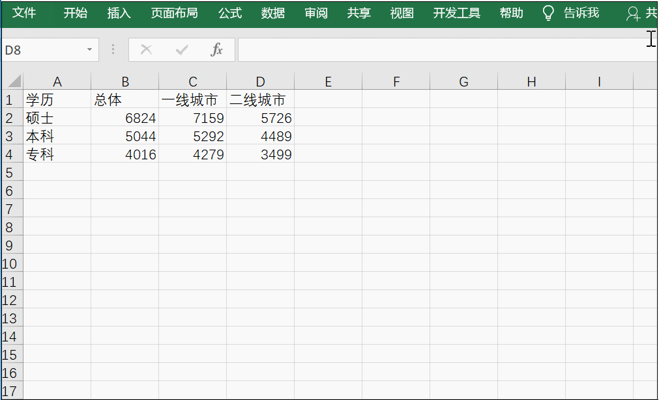
Task: Select cell containing 7159
Action: point(193,118)
